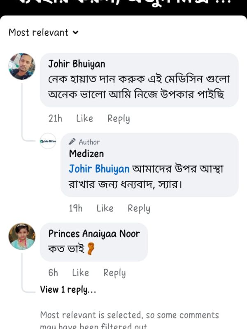Reply to the Medizen author reply

(139, 209)
